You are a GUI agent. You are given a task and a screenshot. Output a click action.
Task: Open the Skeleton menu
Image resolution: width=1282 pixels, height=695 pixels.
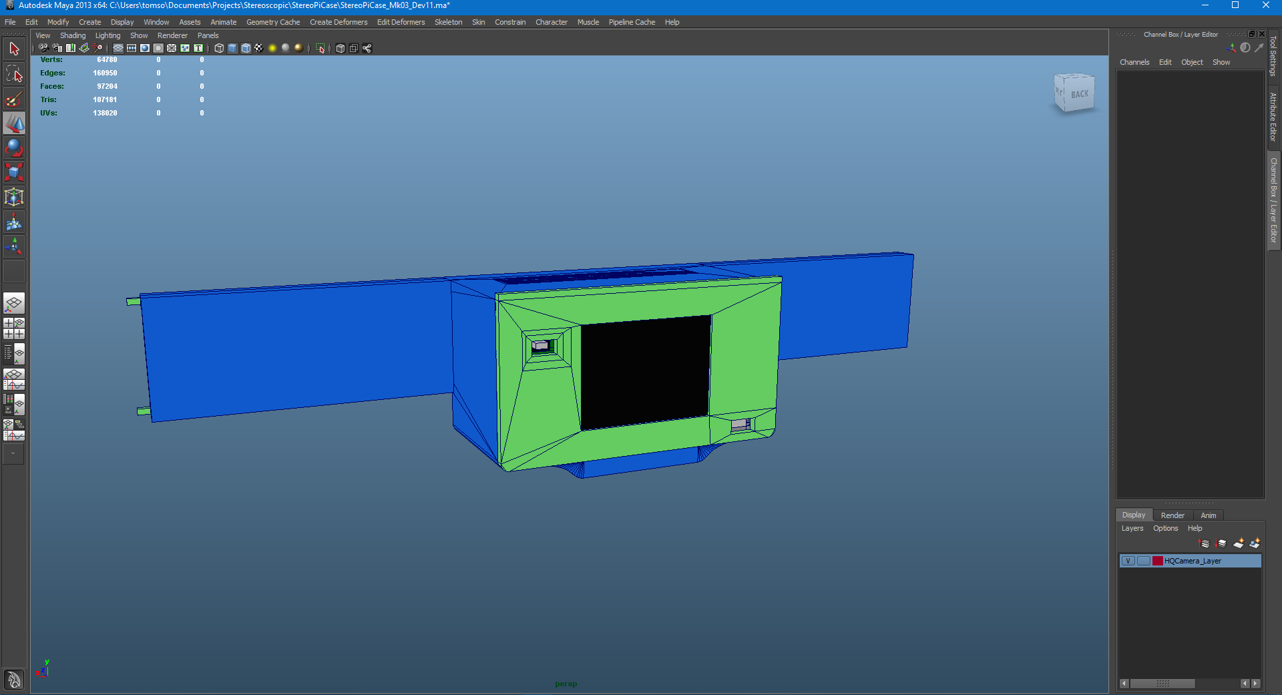[x=448, y=22]
